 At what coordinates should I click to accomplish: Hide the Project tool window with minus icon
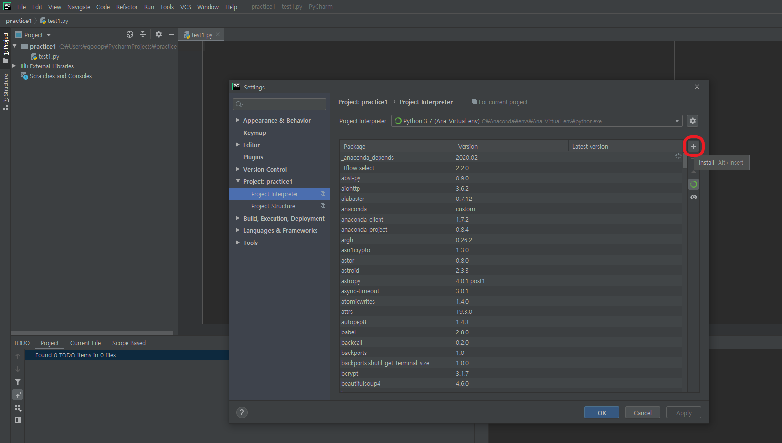pyautogui.click(x=171, y=34)
